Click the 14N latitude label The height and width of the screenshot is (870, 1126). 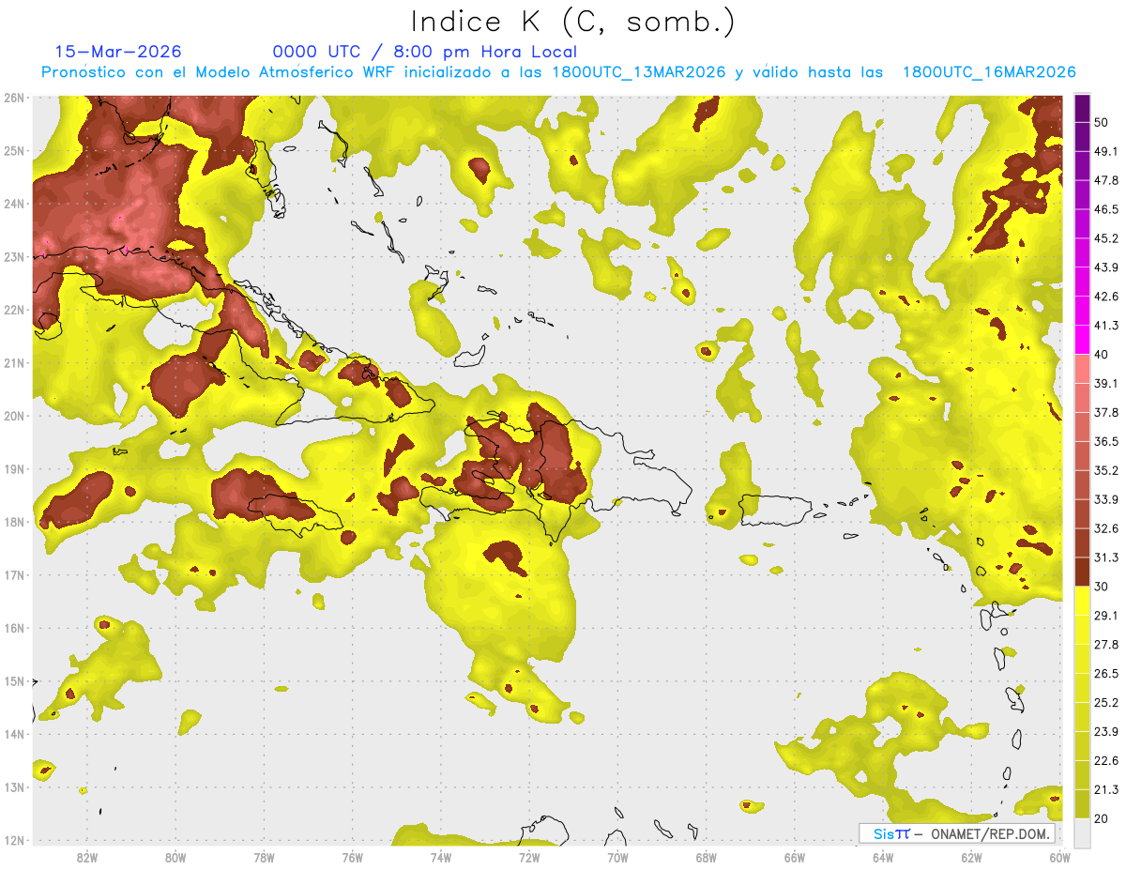tap(15, 734)
